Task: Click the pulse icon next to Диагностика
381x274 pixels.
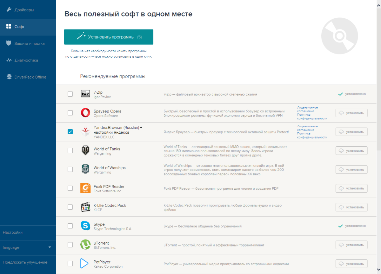Action: [x=9, y=60]
